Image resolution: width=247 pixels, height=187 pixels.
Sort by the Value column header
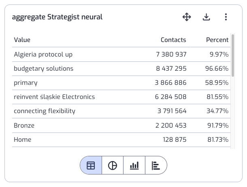(x=22, y=40)
